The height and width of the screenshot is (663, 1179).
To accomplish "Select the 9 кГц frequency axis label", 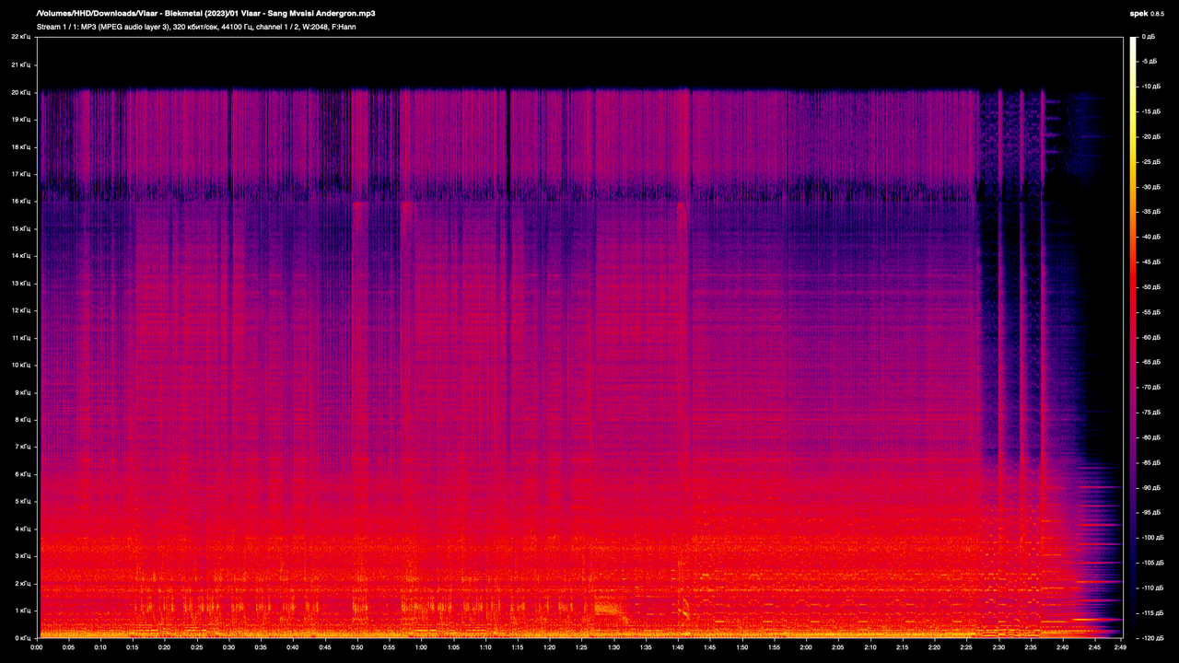I will coord(22,392).
